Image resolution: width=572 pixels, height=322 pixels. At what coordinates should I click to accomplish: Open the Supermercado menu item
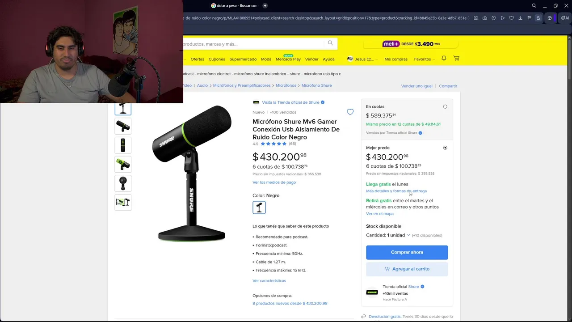tap(243, 59)
